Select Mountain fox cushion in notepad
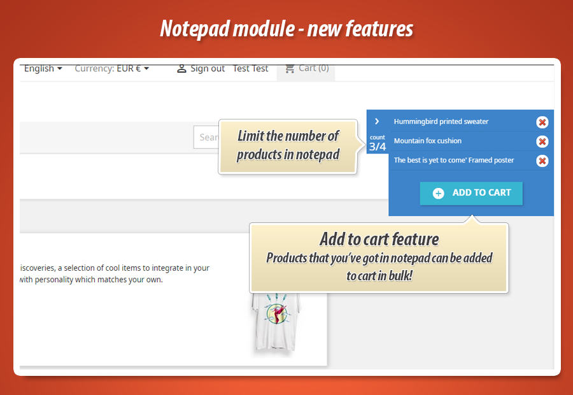The height and width of the screenshot is (395, 573). [427, 141]
